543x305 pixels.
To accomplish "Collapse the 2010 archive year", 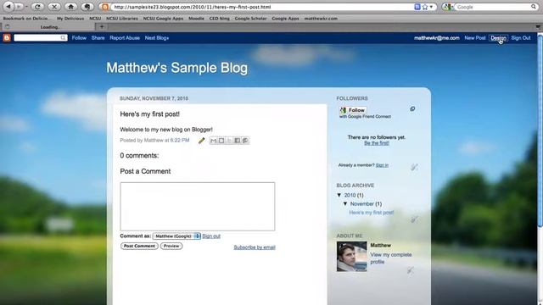I will (x=339, y=195).
